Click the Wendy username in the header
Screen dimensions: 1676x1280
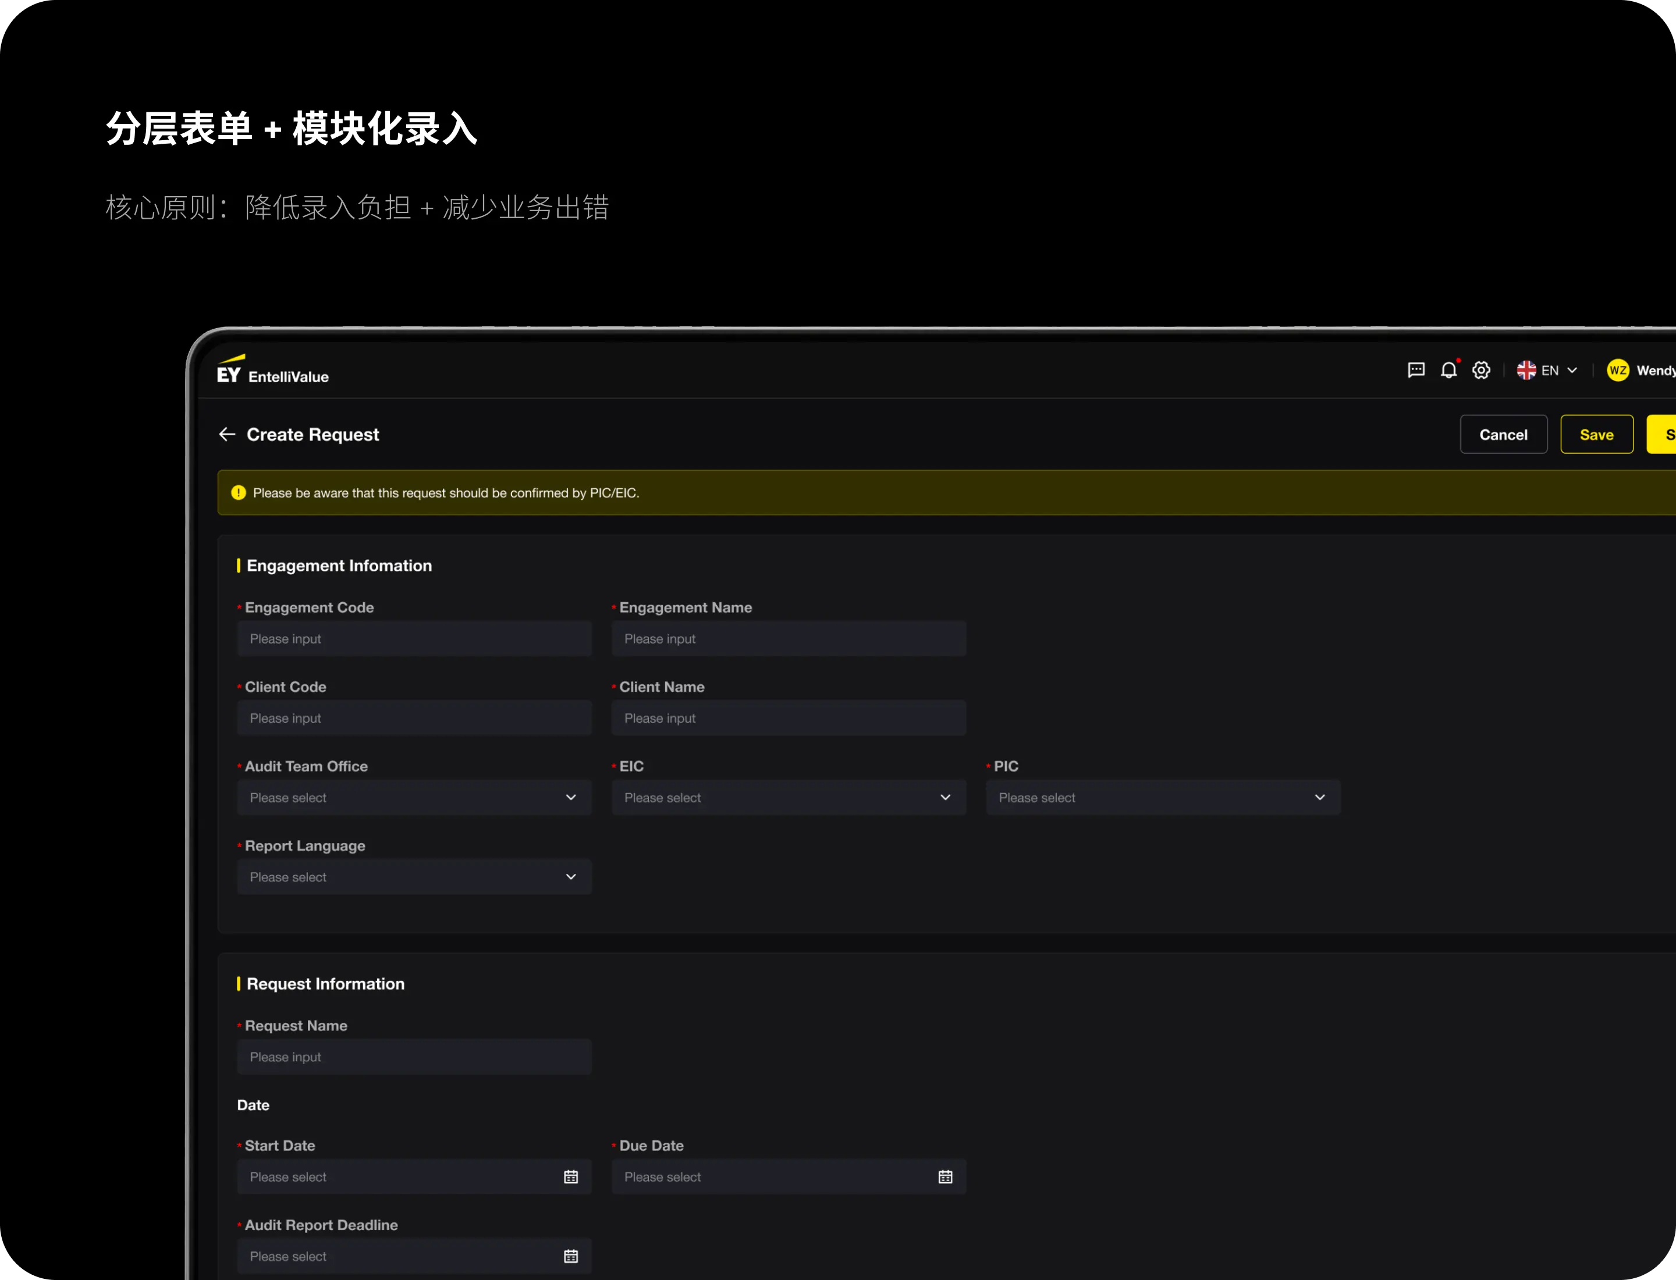(1656, 370)
